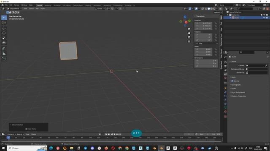Screen dimensions: 270x151
Task: Click the viewport pan hand icon
Action: 189,33
